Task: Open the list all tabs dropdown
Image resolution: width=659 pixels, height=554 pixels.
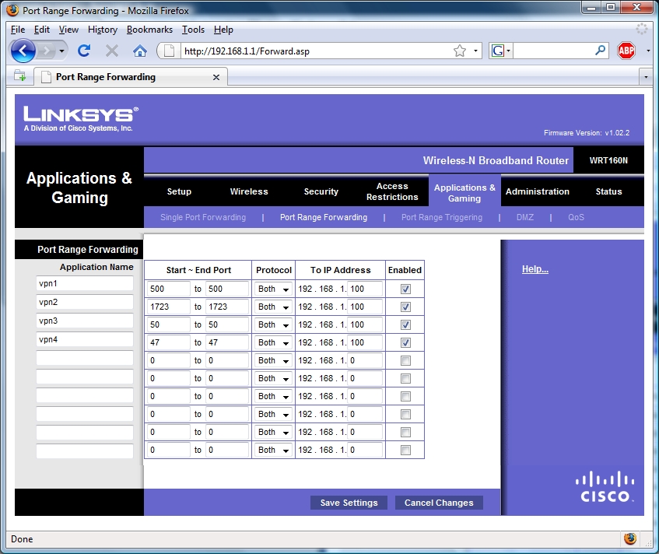Action: 646,77
